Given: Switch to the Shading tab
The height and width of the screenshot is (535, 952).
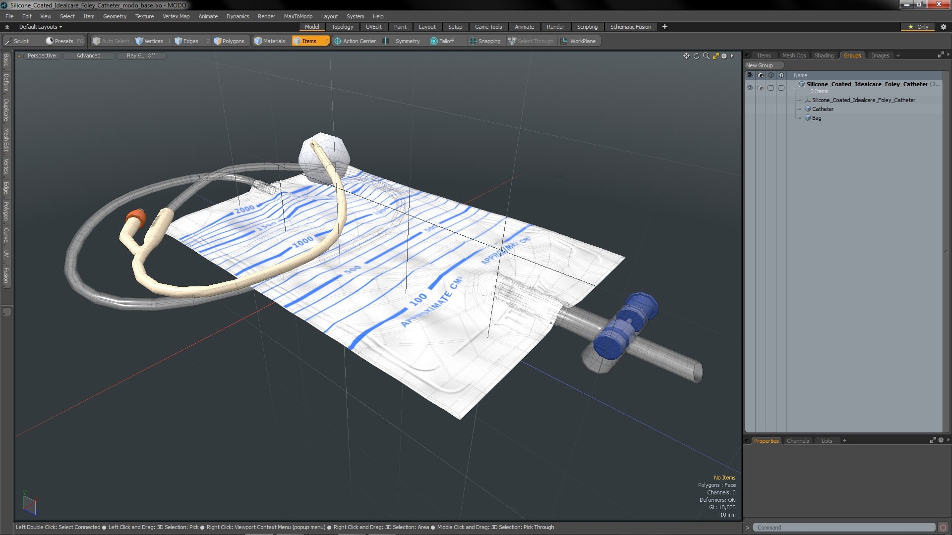Looking at the screenshot, I should pyautogui.click(x=824, y=55).
